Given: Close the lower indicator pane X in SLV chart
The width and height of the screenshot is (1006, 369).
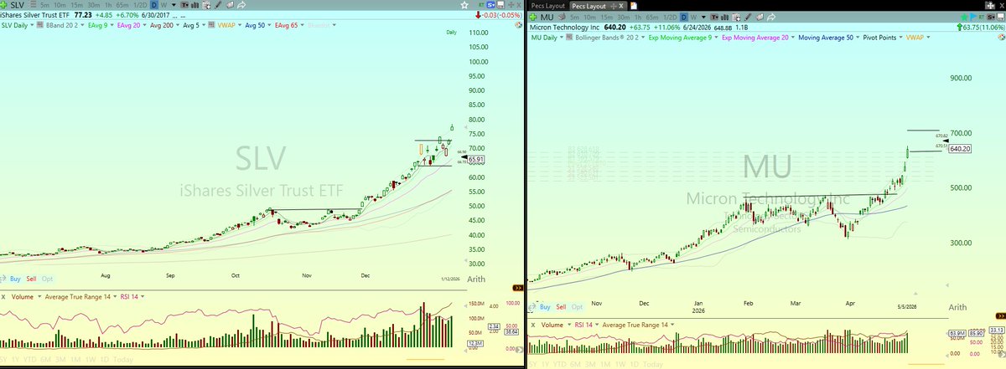Looking at the screenshot, I should click(x=3, y=297).
